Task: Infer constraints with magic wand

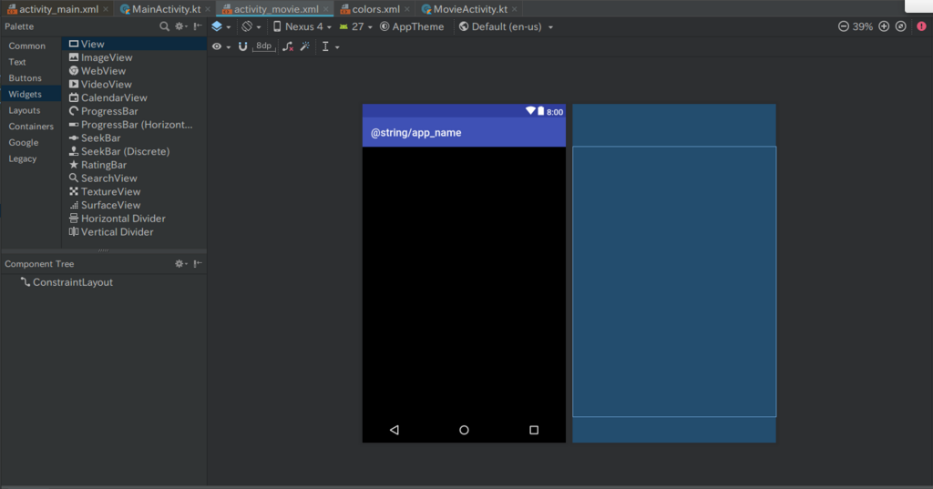Action: point(304,46)
